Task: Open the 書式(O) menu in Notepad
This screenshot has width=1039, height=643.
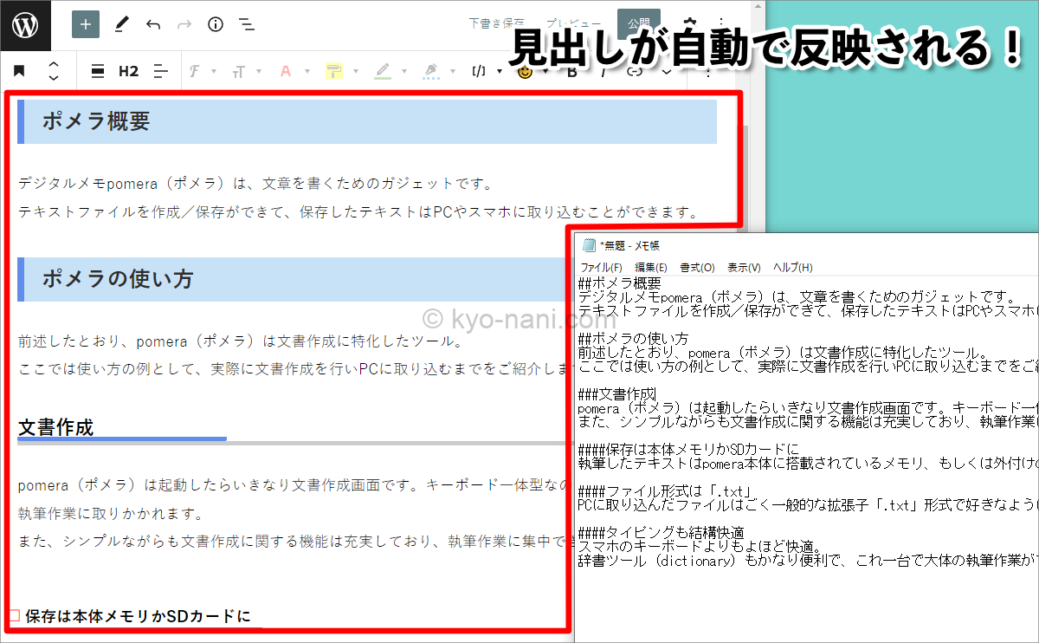Action: click(x=697, y=268)
